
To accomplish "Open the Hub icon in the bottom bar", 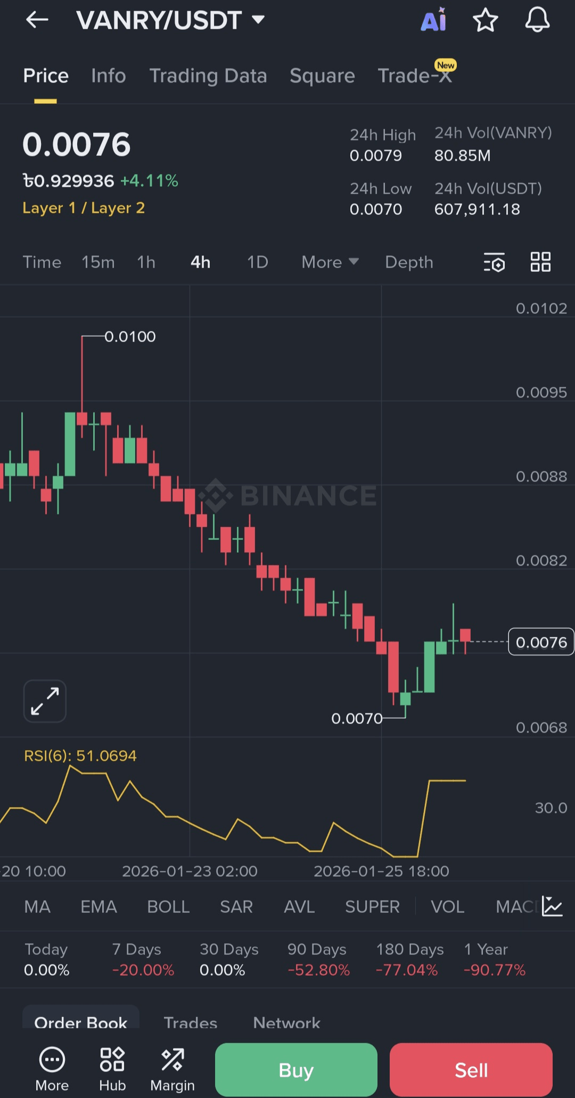I will 112,1069.
